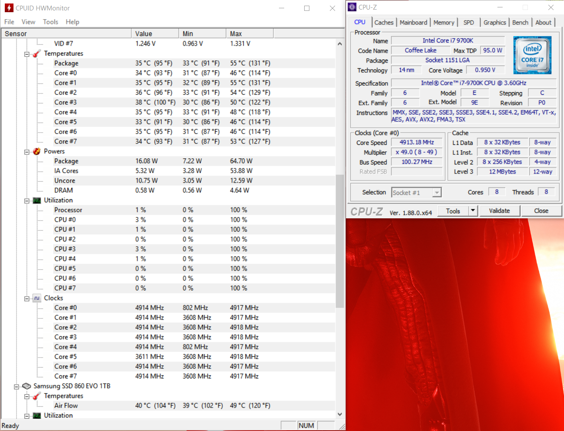
Task: Click the chart icon beside CPU Utilization
Action: tap(37, 200)
